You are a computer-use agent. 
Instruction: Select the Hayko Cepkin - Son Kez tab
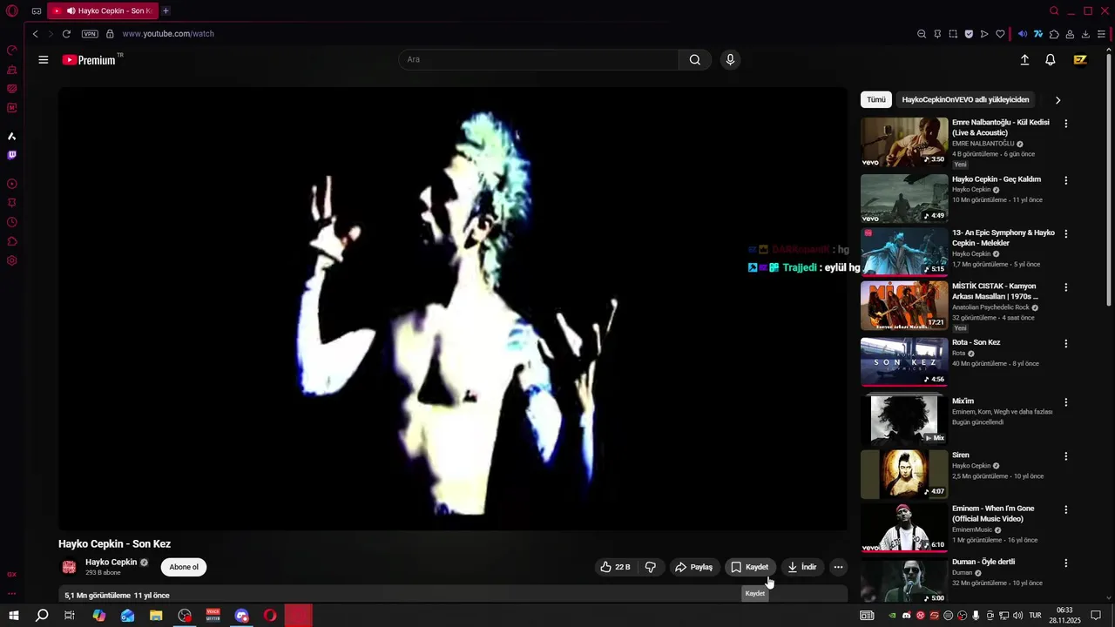[103, 11]
